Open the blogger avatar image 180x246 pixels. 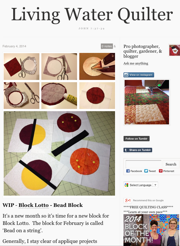tap(174, 50)
